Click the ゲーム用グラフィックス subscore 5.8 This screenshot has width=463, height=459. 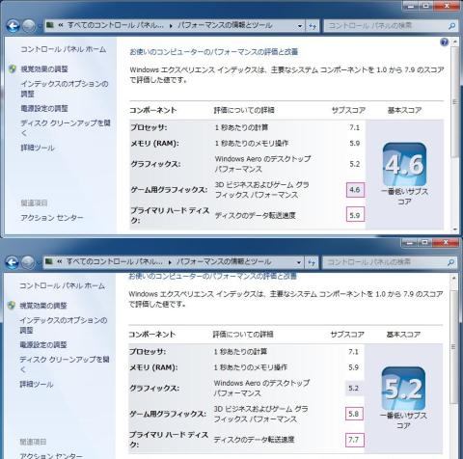coord(354,414)
